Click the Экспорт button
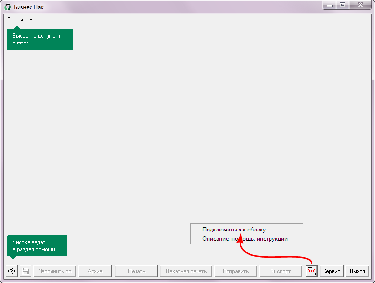 coord(280,271)
